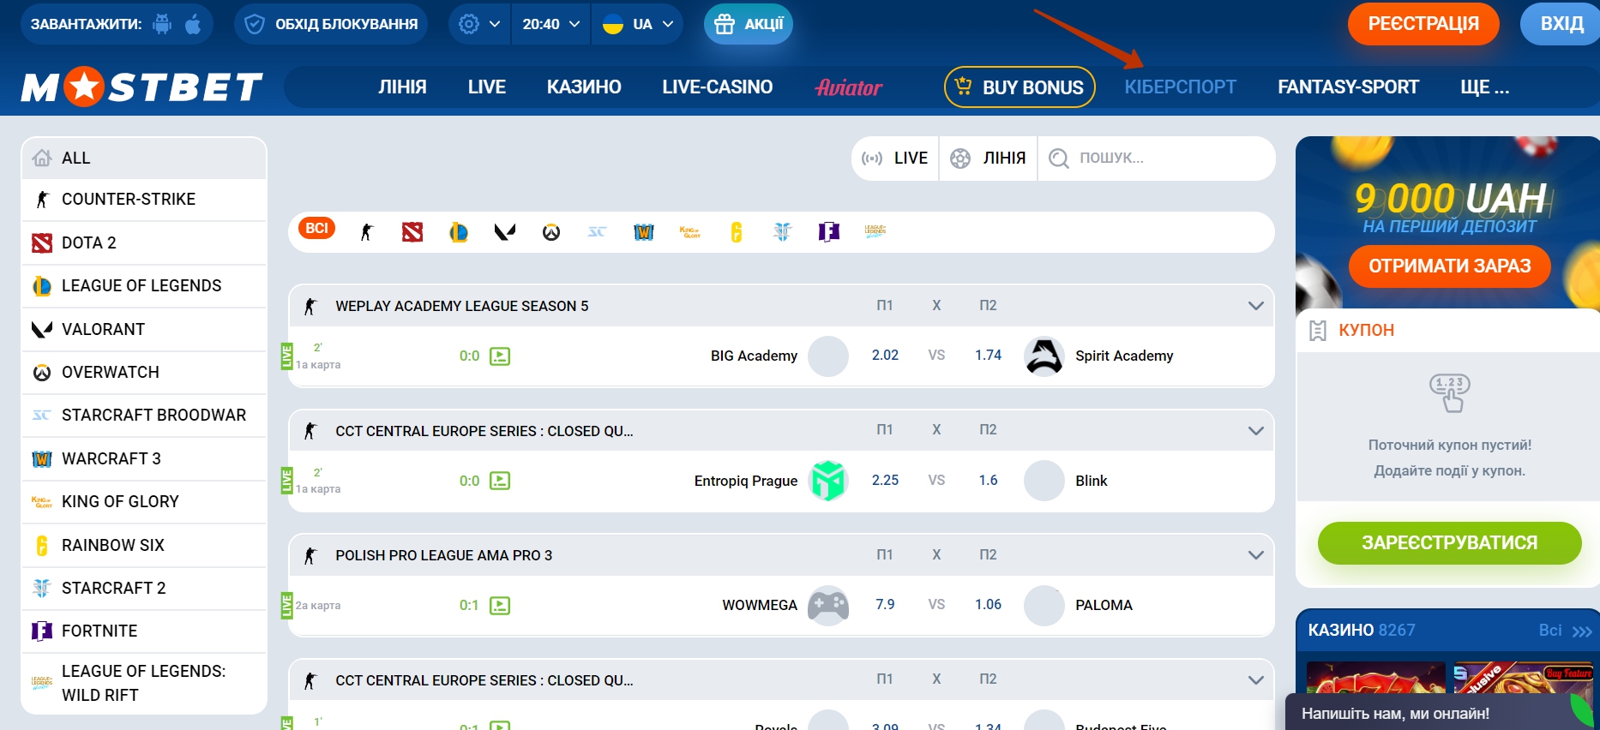This screenshot has height=730, width=1600.
Task: Click the Dota 2 icon in filter bar
Action: click(412, 231)
